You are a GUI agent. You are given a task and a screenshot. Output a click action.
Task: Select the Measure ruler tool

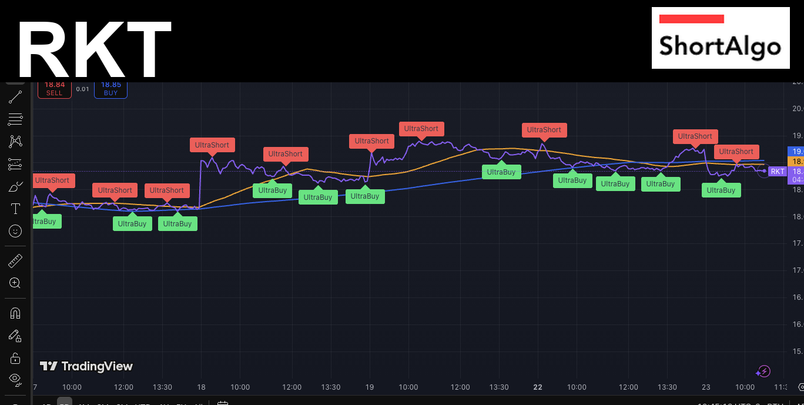[x=15, y=260]
